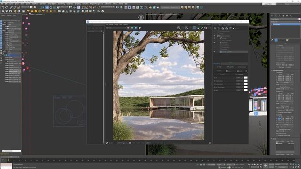Activate the Select and Rotate tool
301x169 pixels.
coord(51,8)
